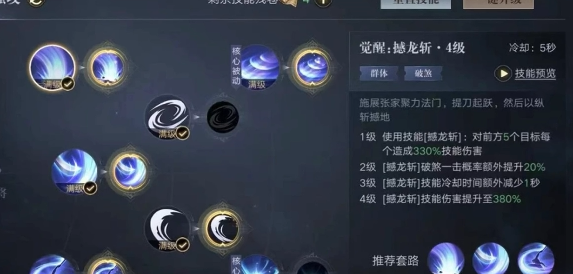
Task: Select the white crescent 满级 skill icon
Action: [167, 229]
